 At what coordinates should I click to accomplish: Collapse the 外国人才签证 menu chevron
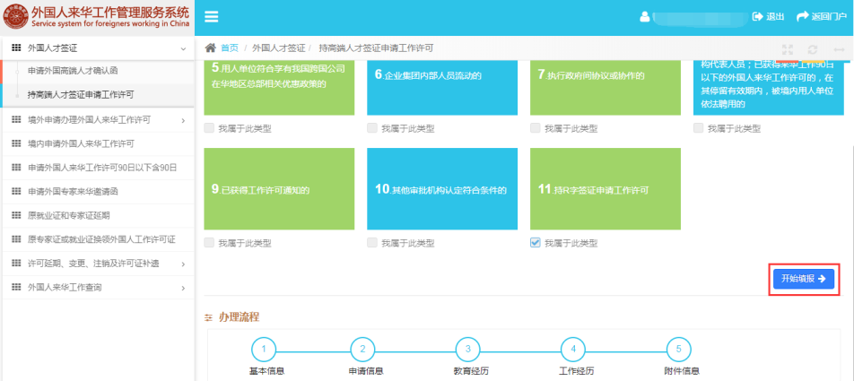coord(184,49)
